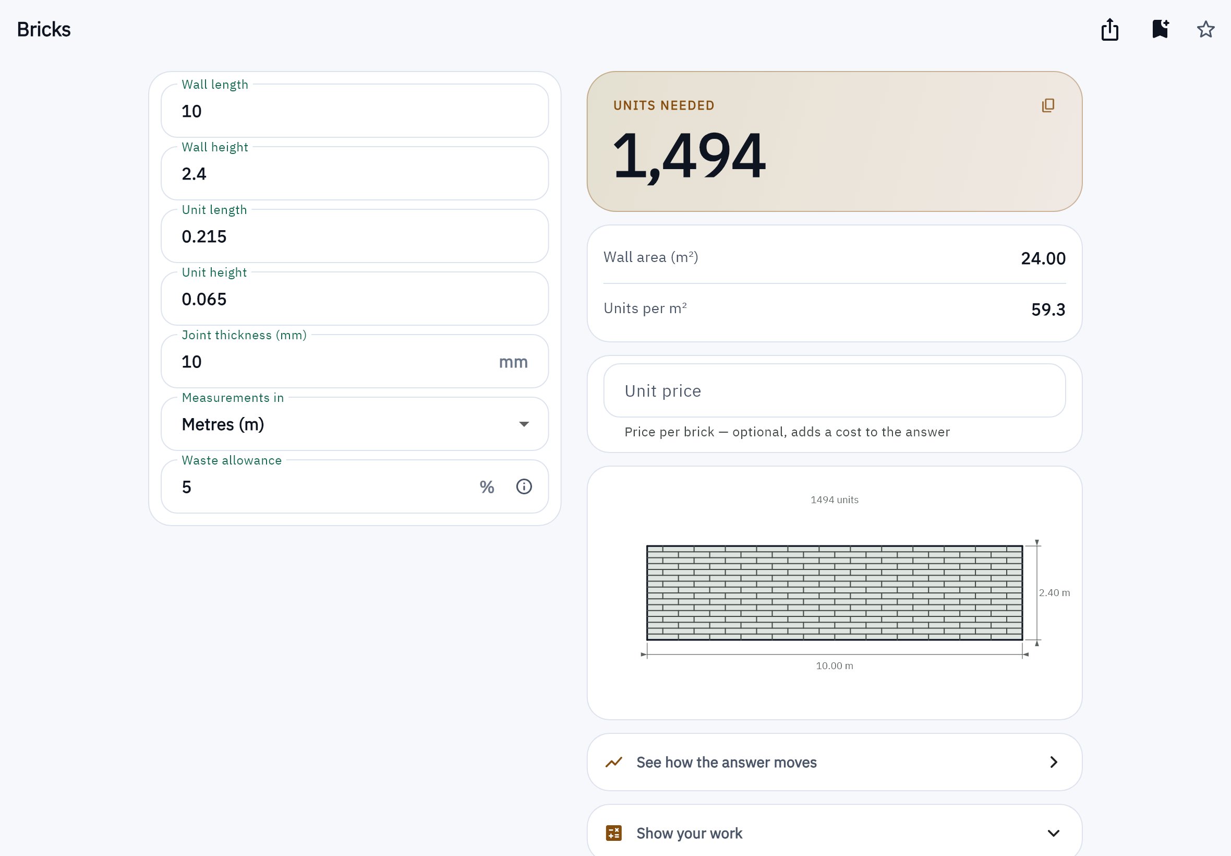The width and height of the screenshot is (1231, 856).
Task: Click the share icon in header
Action: [x=1109, y=30]
